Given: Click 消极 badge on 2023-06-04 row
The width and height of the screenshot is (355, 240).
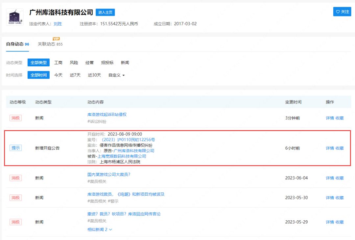Looking at the screenshot, I should 16,178.
